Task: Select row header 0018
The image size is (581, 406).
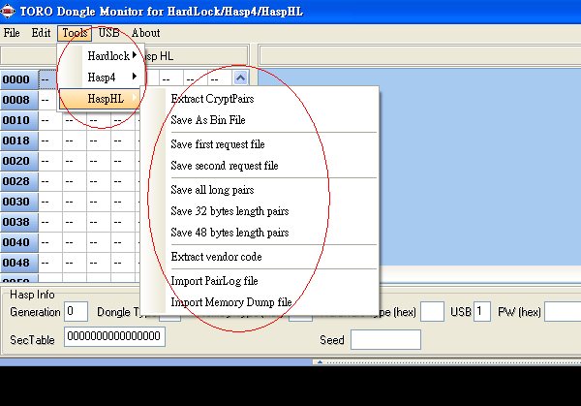Action: [x=19, y=141]
